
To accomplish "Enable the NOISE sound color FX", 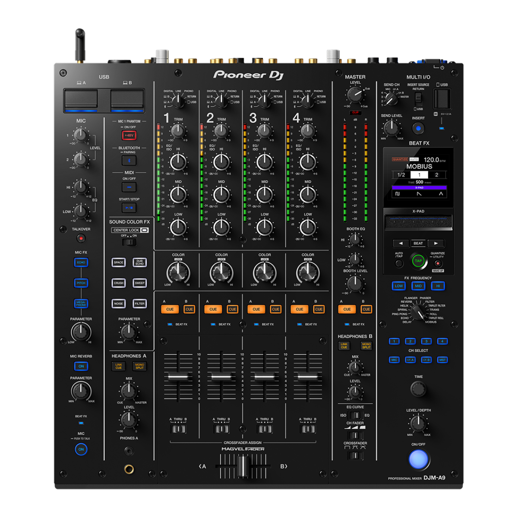I will [119, 304].
